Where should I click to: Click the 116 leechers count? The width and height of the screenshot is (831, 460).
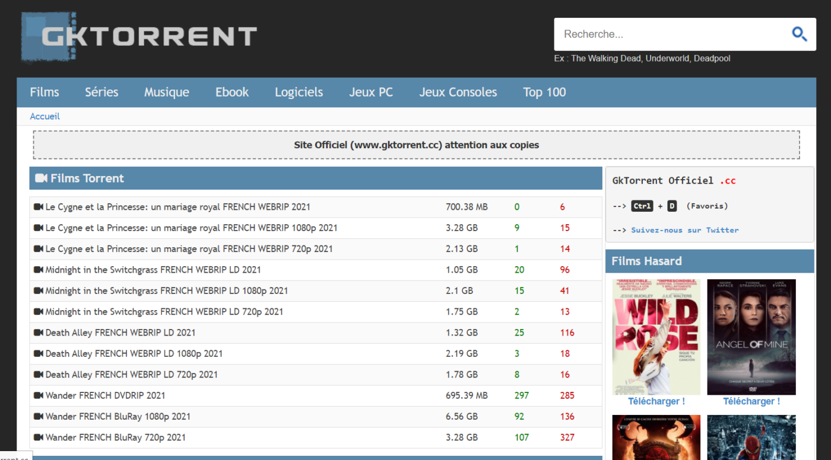pos(567,333)
